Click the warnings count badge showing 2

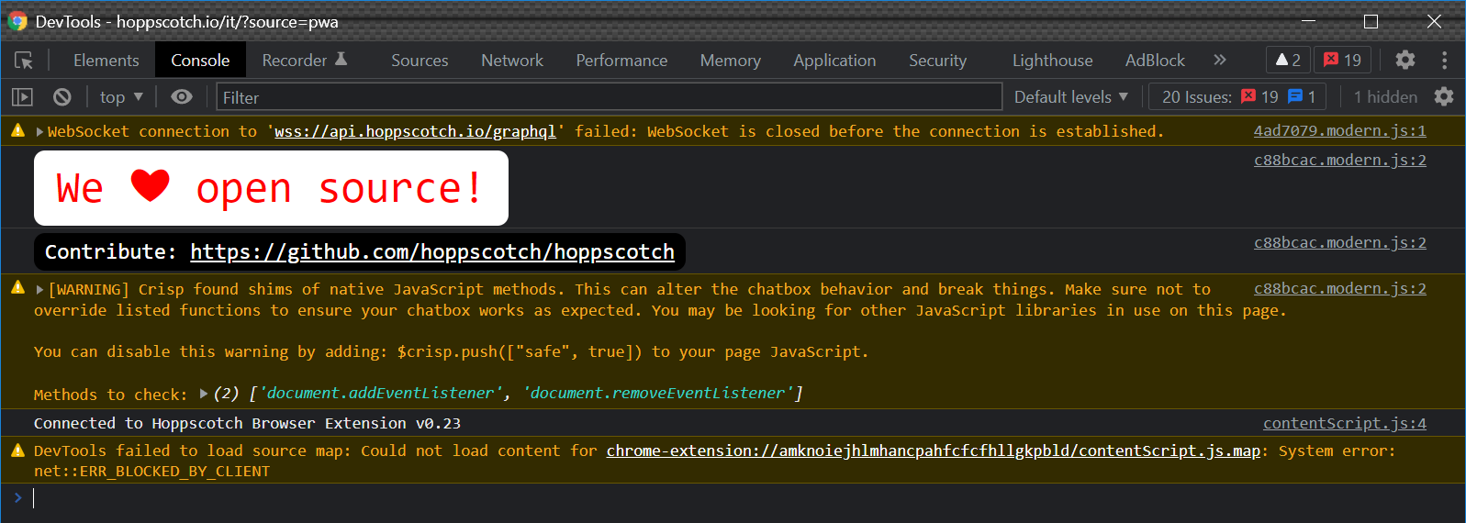point(1288,60)
